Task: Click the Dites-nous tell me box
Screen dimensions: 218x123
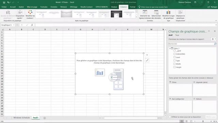Action: point(153,7)
